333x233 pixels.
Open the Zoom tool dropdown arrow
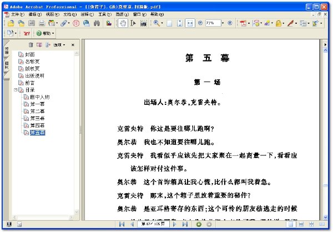click(x=162, y=23)
